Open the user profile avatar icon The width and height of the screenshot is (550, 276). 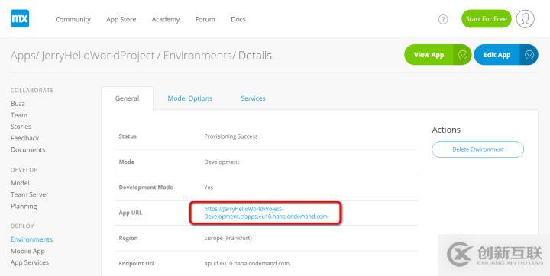(525, 19)
